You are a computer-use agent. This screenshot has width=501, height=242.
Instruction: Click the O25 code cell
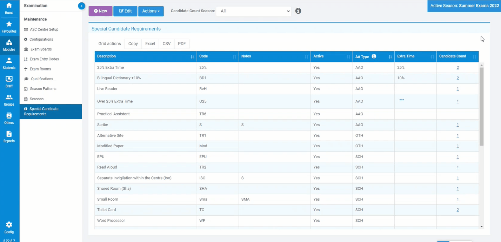coord(218,101)
